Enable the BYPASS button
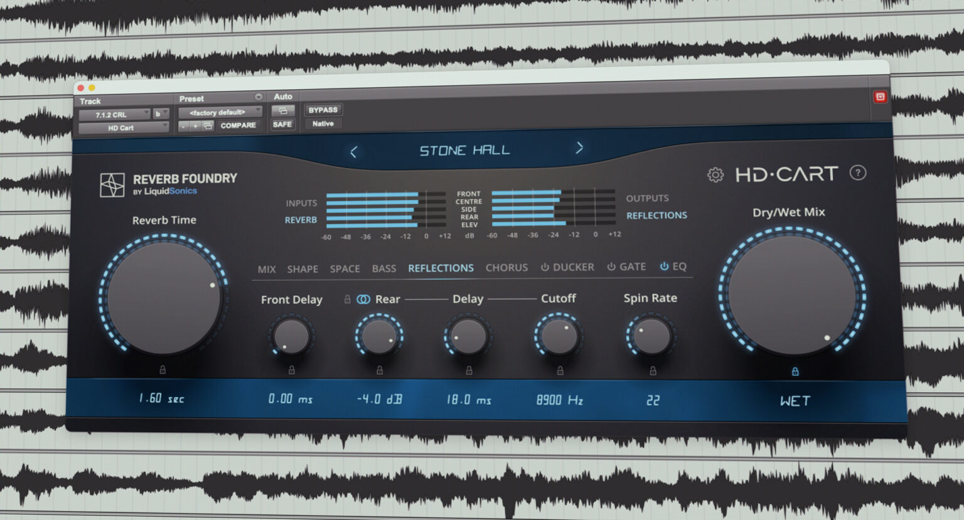Viewport: 964px width, 520px height. click(323, 110)
